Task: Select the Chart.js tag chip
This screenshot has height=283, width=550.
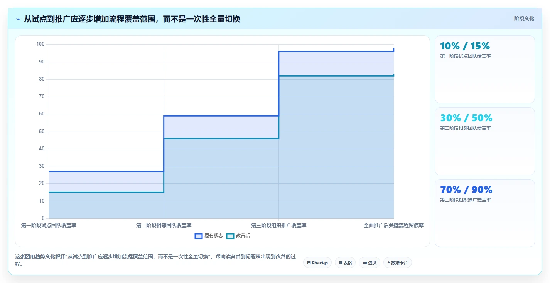Action: click(317, 263)
